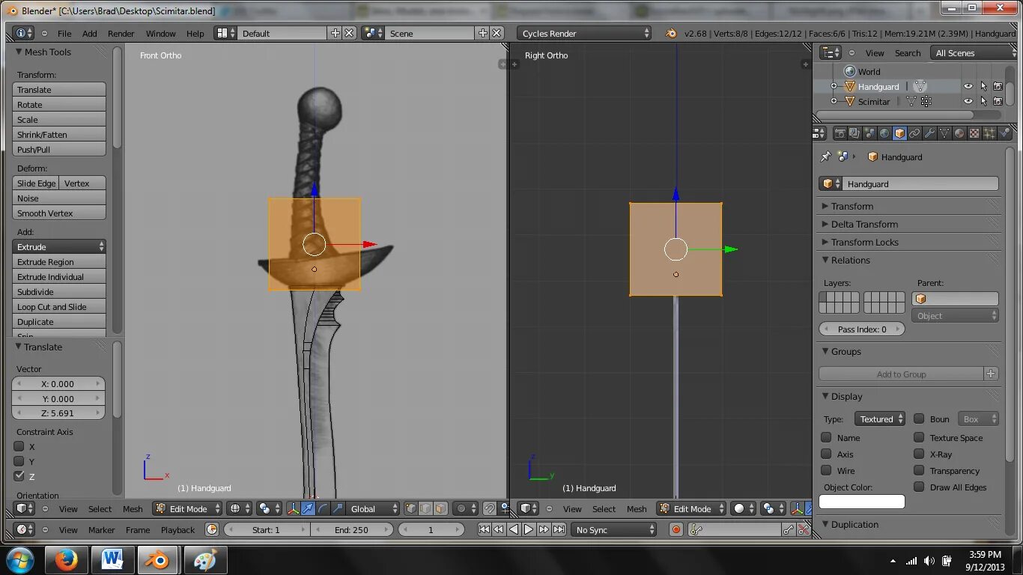Open the Textured display type dropdown
The height and width of the screenshot is (575, 1023).
point(881,419)
